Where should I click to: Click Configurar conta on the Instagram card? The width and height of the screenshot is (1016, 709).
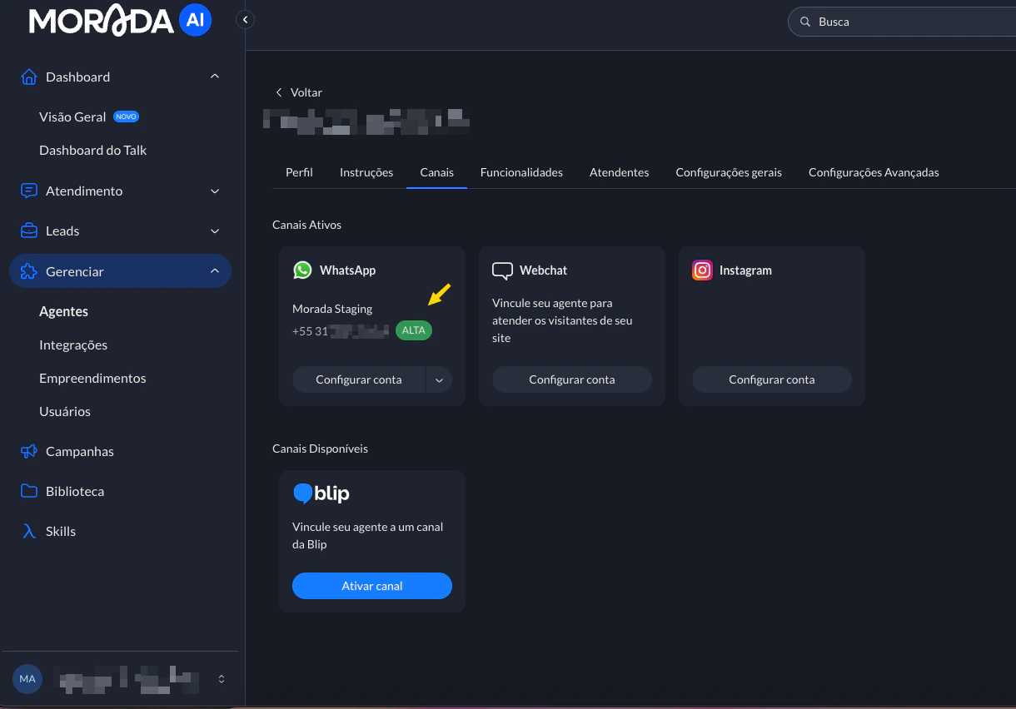772,379
